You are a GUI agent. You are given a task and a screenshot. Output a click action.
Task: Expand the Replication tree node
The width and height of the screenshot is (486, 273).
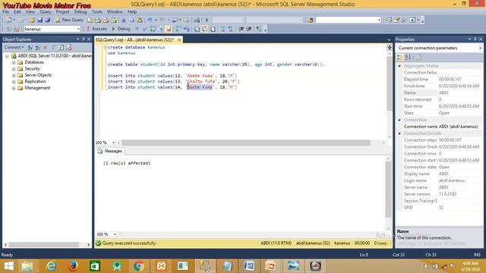(14, 82)
